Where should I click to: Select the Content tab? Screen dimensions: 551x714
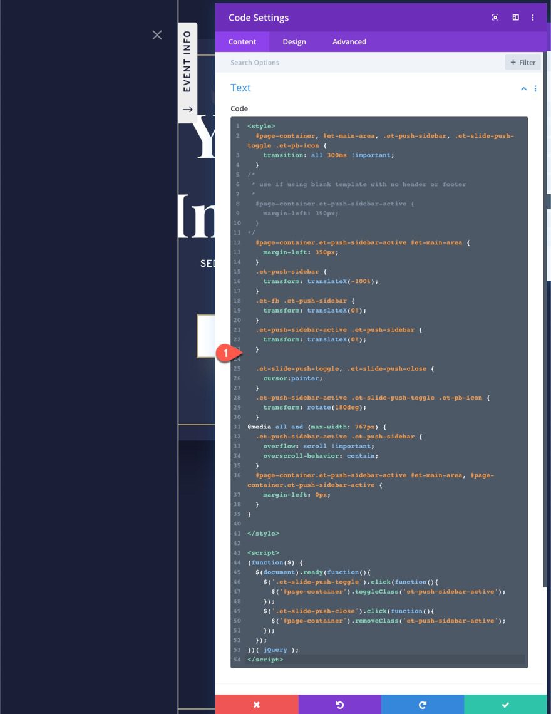[242, 41]
